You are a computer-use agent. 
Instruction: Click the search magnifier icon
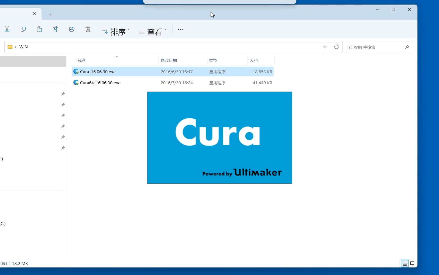(407, 47)
